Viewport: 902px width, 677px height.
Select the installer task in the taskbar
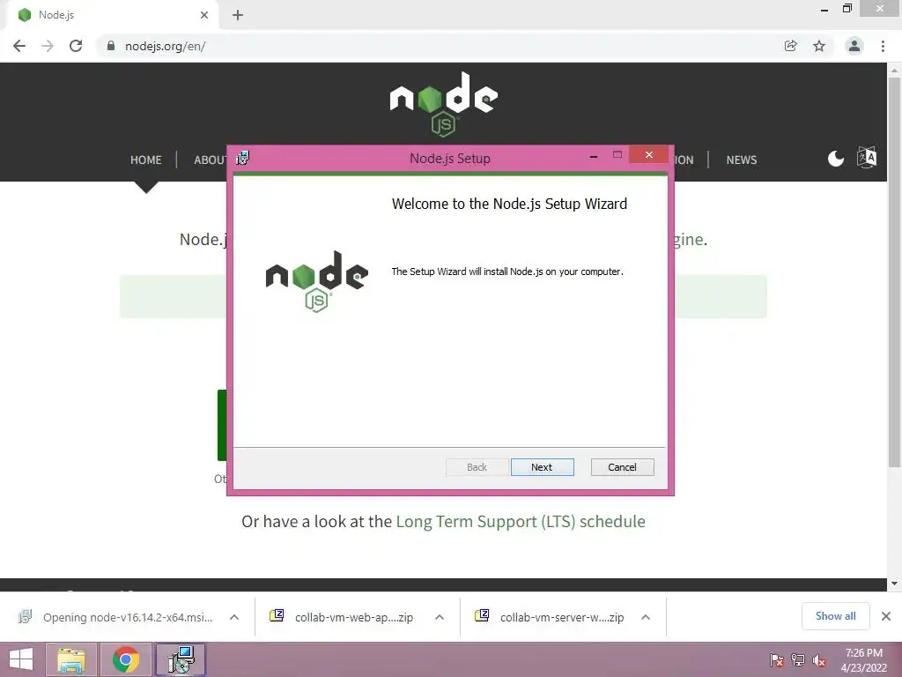[181, 659]
